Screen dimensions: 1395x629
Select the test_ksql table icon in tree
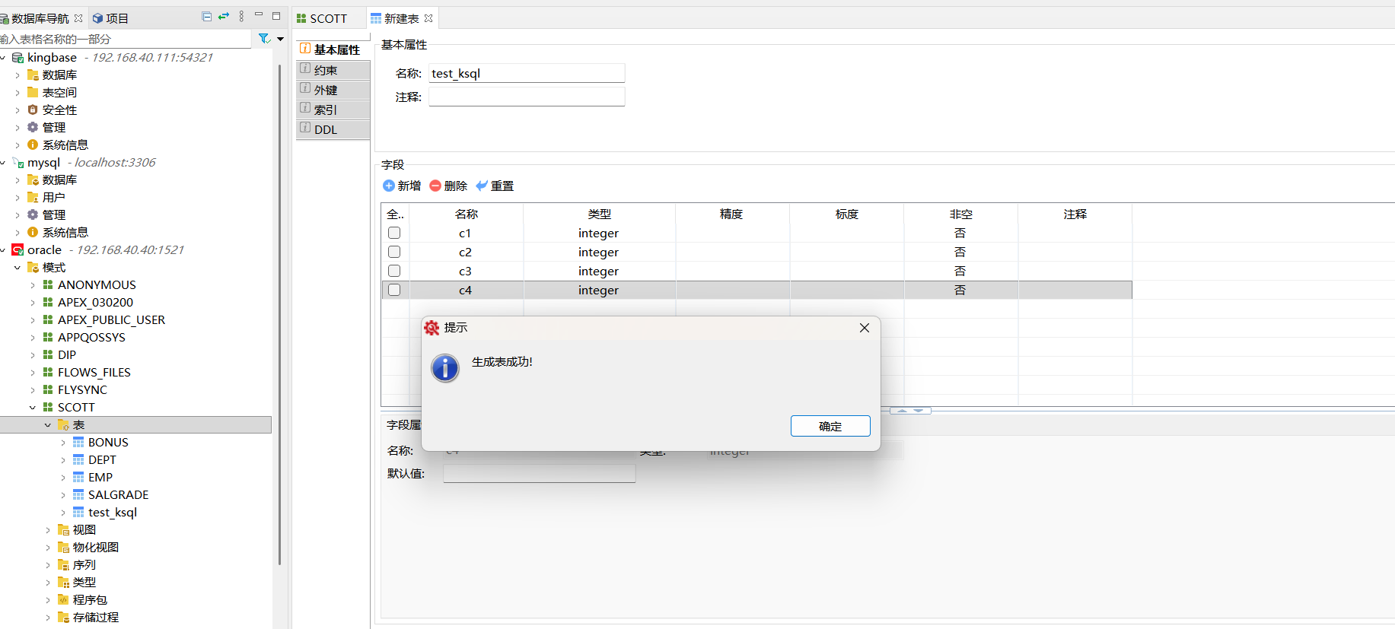(78, 513)
